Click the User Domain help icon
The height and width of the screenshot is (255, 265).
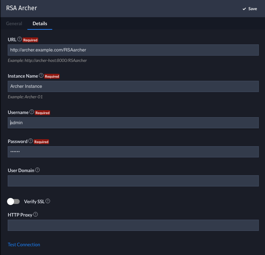37,170
